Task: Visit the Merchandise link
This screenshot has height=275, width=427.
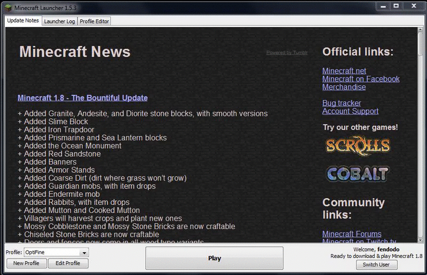Action: click(x=344, y=87)
